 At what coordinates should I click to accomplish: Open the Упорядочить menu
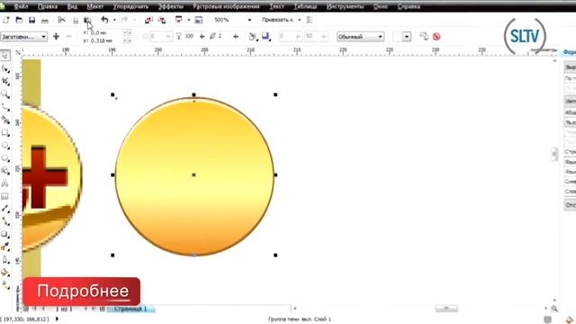click(130, 6)
